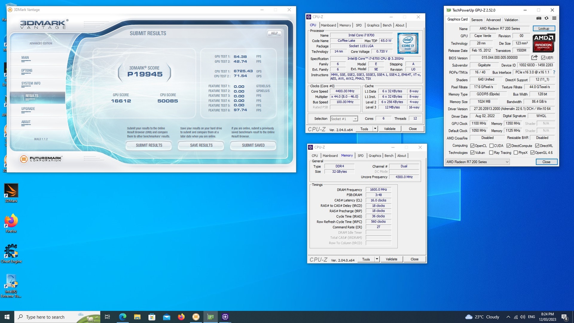Image resolution: width=574 pixels, height=323 pixels.
Task: Click the AMD Radeon Graphics logo
Action: click(544, 43)
